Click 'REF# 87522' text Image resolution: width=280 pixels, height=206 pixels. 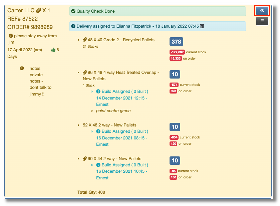[x=22, y=19]
